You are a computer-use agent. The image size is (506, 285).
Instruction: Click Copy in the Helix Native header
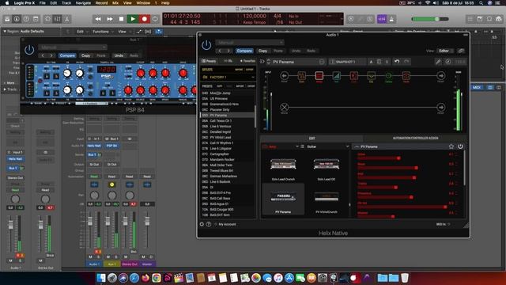tap(262, 51)
